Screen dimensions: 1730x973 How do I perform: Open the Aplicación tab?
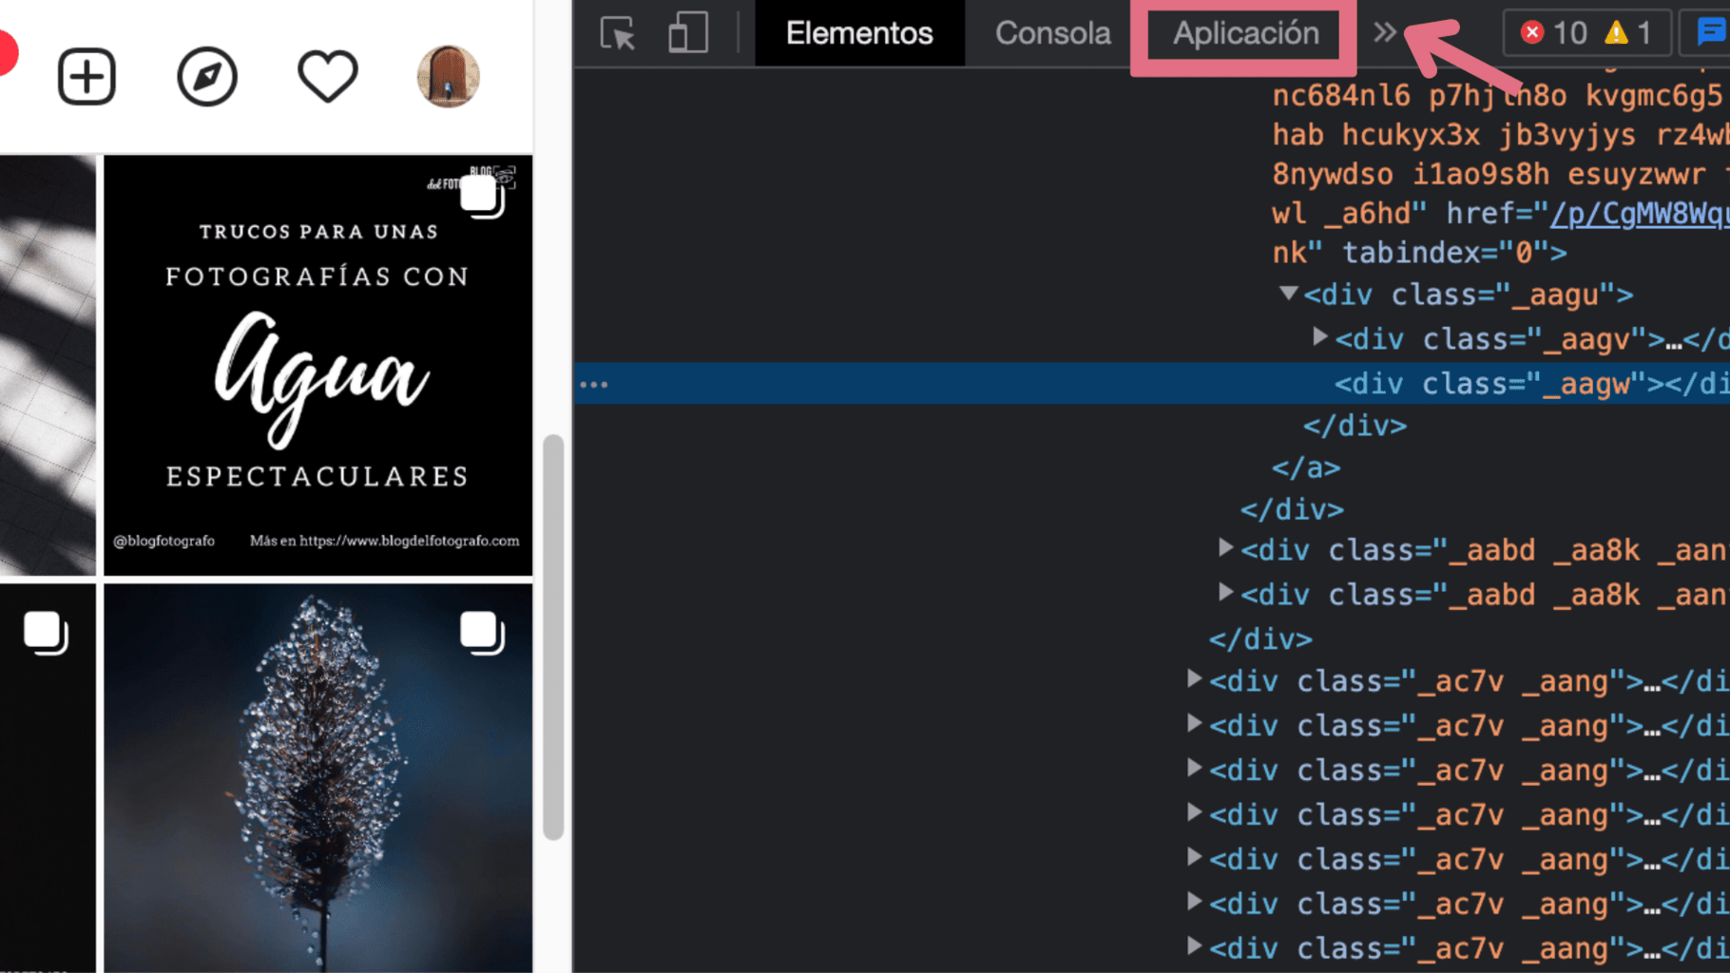point(1245,33)
